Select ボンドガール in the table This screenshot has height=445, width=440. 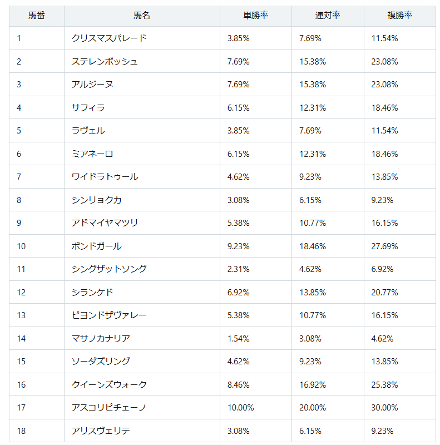pos(97,246)
